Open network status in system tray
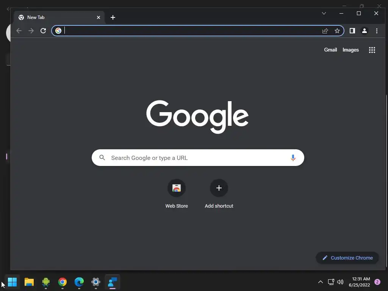The height and width of the screenshot is (291, 388). [331, 282]
